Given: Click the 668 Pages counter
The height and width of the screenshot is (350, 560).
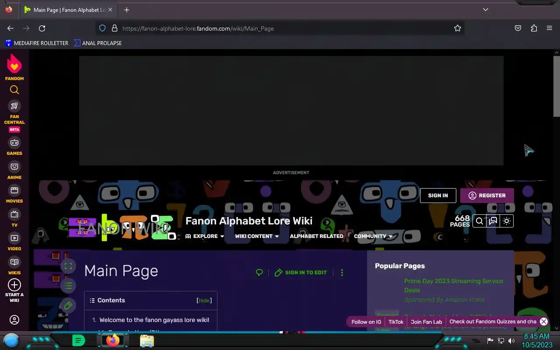Looking at the screenshot, I should click(x=460, y=221).
